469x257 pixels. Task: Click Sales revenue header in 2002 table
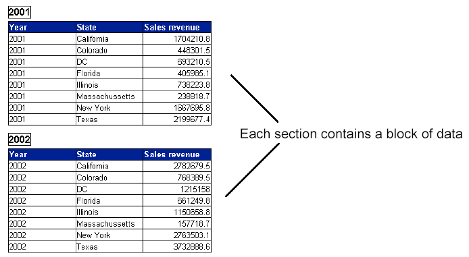tap(177, 154)
